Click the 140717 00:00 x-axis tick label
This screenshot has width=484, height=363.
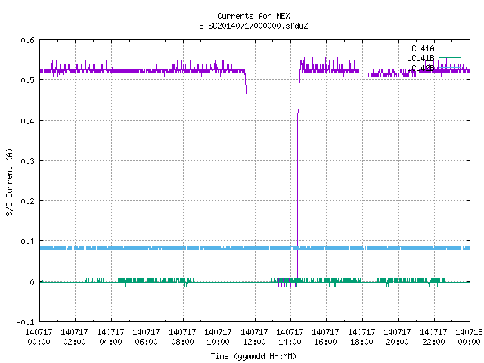point(39,337)
